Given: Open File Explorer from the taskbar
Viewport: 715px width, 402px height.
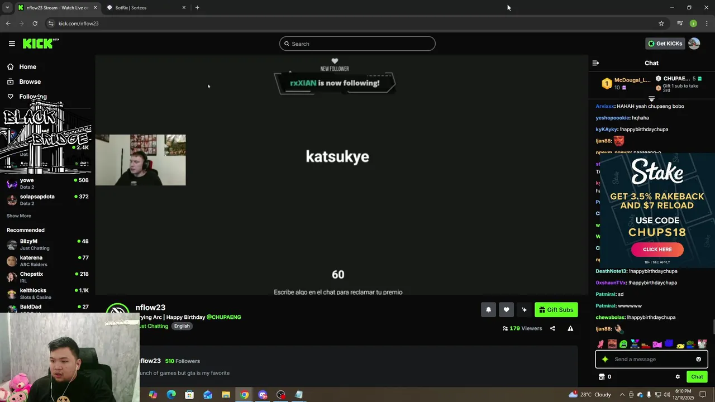Looking at the screenshot, I should click(226, 395).
